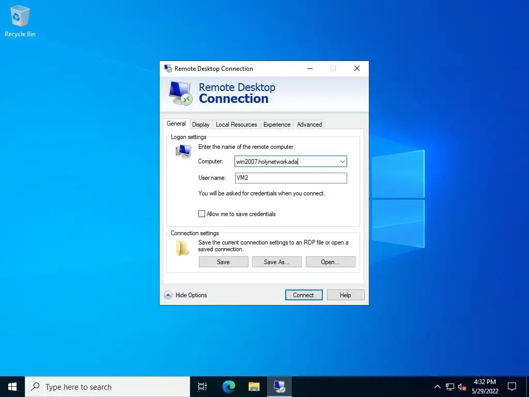Click the large Remote Desktop banner icon
This screenshot has height=397, width=529.
pyautogui.click(x=181, y=94)
